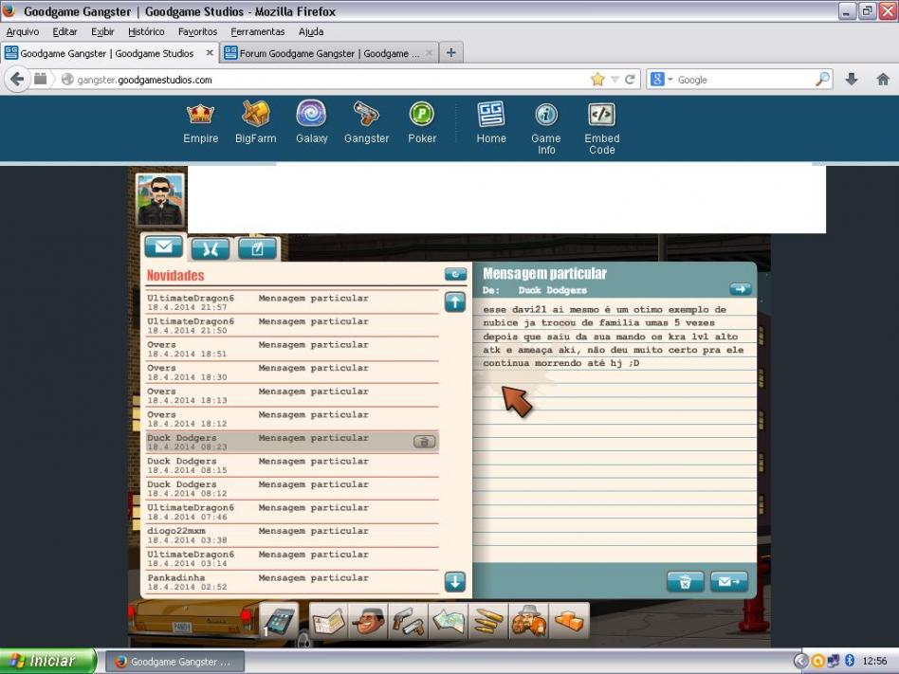Switch to Forum Goodgame Gangster tab
The width and height of the screenshot is (899, 674).
[329, 53]
